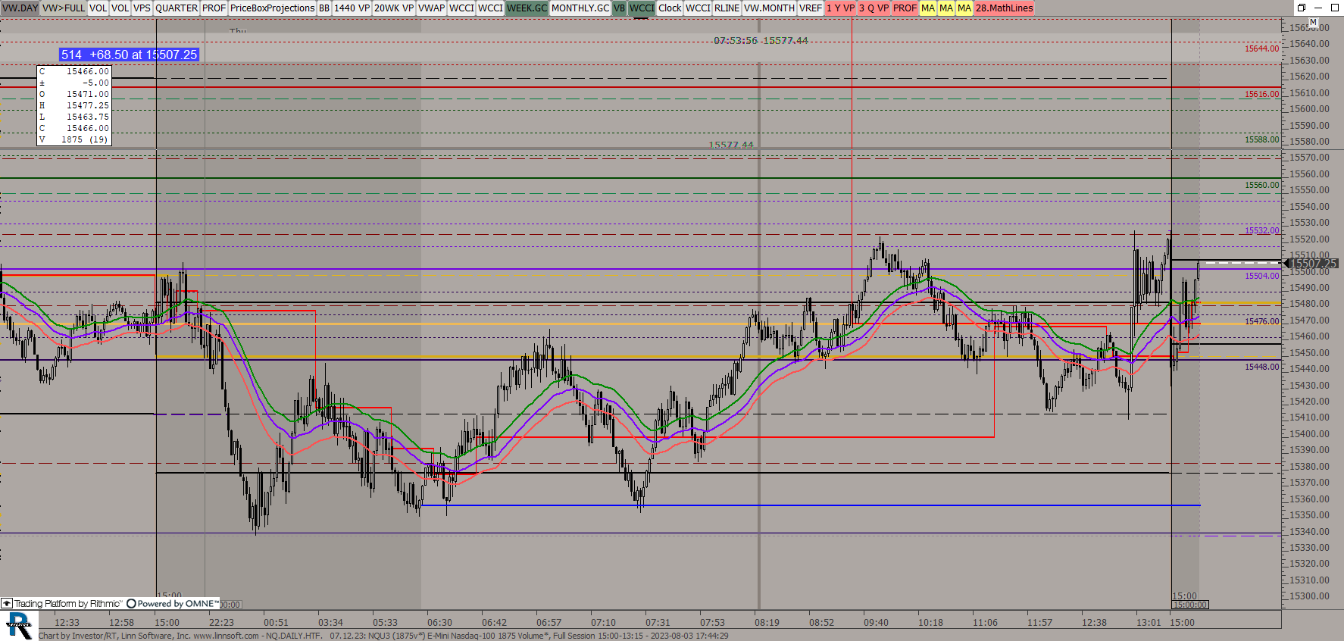Click the 13:01 time axis label

click(x=1149, y=623)
